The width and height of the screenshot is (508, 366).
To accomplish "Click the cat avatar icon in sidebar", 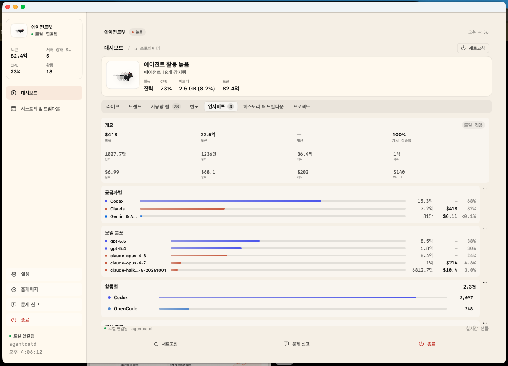I will coord(19,31).
